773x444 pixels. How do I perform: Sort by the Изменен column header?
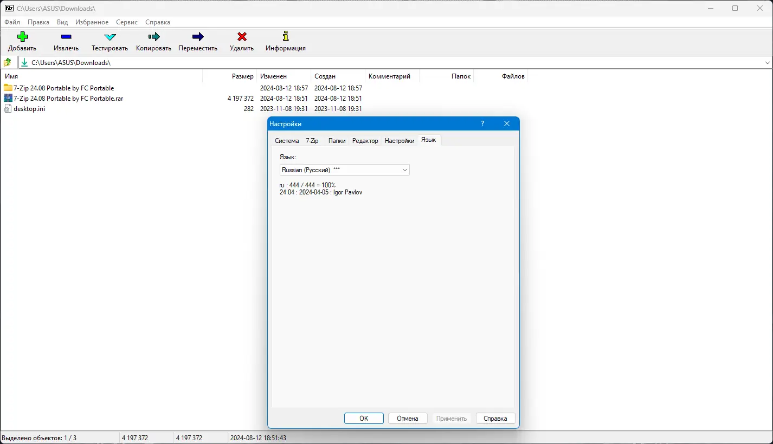[x=284, y=76]
